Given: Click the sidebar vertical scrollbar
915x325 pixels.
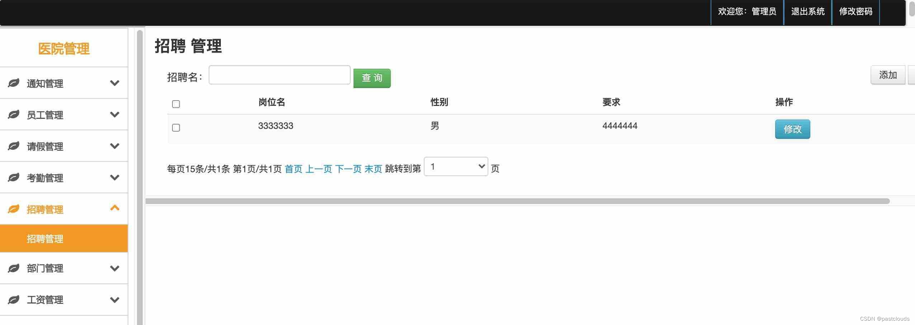Looking at the screenshot, I should [x=140, y=177].
